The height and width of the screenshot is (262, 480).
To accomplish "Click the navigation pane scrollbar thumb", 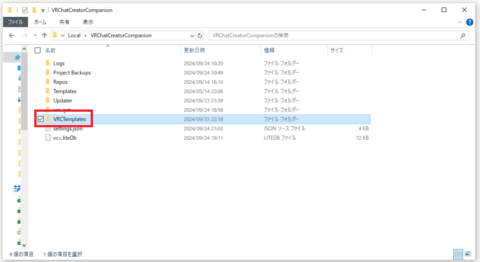I will pos(24,91).
